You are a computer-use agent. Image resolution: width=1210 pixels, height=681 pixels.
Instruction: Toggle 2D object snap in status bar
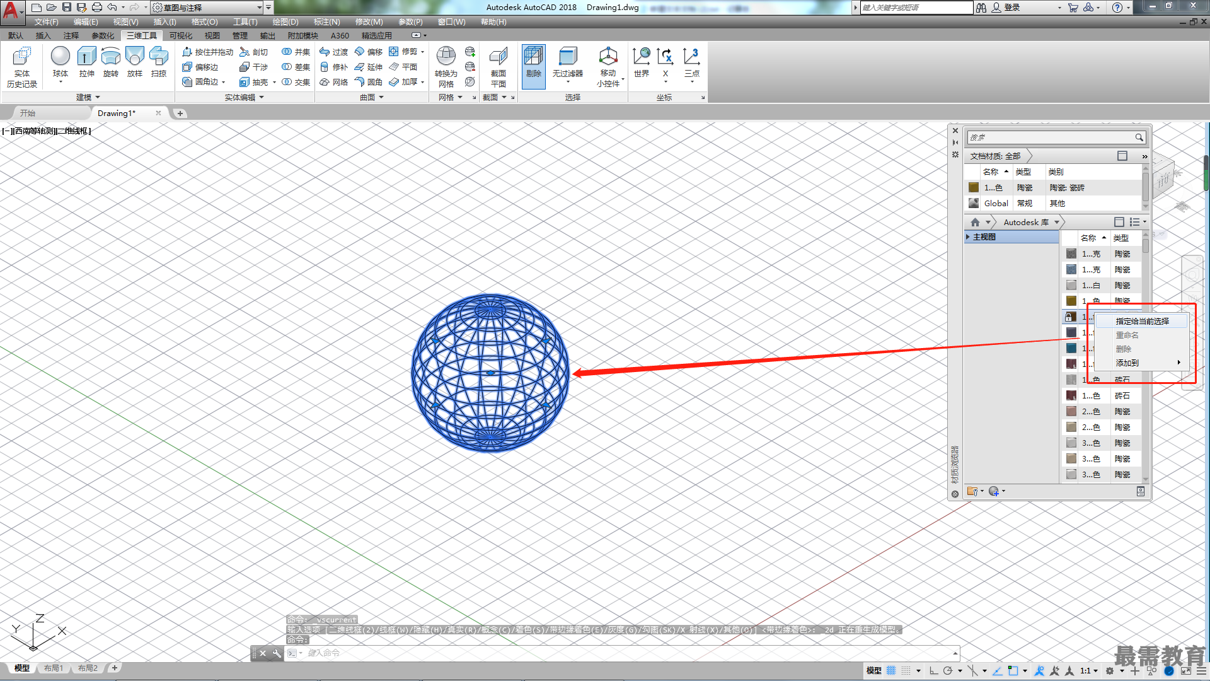(x=1013, y=670)
